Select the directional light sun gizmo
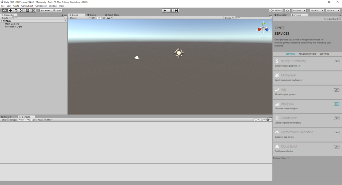Screen dimensions: 342x185 (179, 53)
